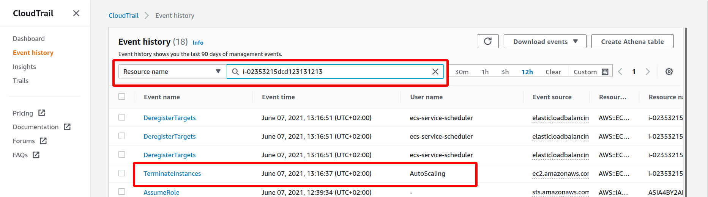Viewport: 708px width, 197px height.
Task: Open the TerminateInstances event link
Action: (x=172, y=174)
